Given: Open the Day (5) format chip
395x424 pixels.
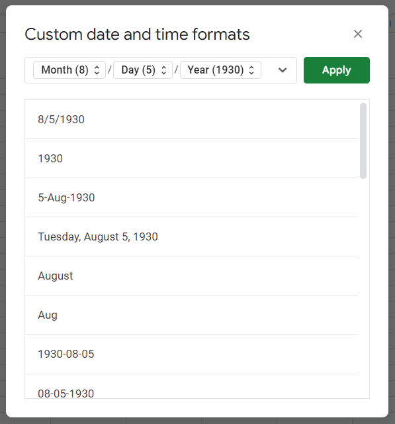Looking at the screenshot, I should [143, 70].
